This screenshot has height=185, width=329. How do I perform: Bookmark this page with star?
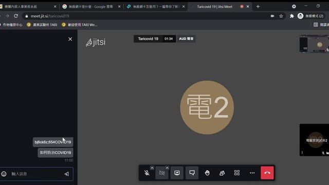[281, 16]
